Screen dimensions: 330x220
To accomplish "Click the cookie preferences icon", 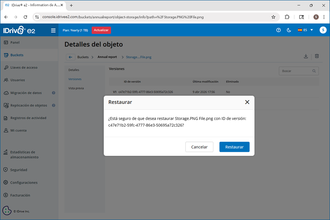I will click(x=7, y=210).
